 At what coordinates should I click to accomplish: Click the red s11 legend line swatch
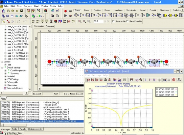pos(176,89)
